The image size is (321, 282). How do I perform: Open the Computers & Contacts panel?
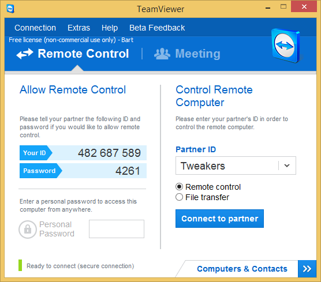tap(242, 269)
